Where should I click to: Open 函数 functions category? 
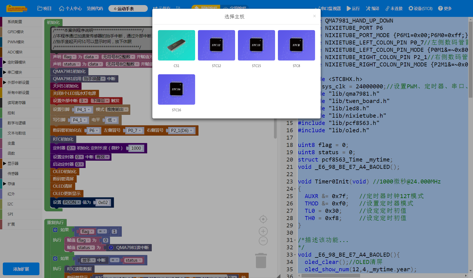coord(21,153)
